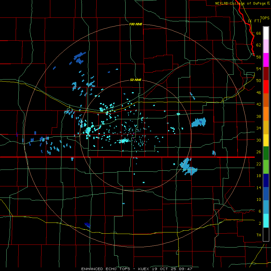This screenshot has height=271, width=271.
Task: Choose the black TH legend swatch
Action: click(x=266, y=234)
